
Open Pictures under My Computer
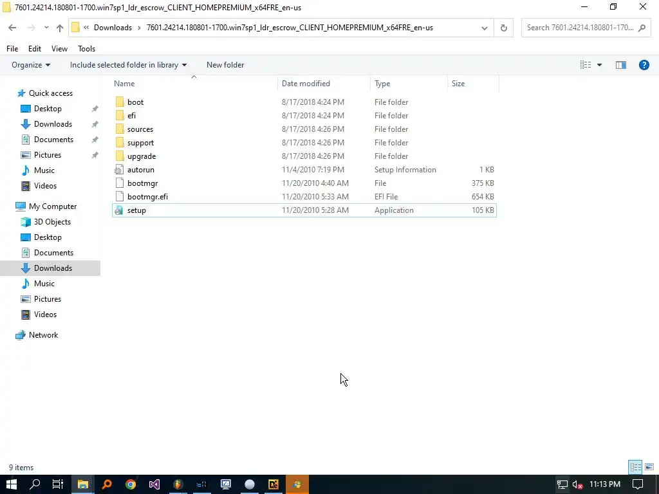[x=48, y=299]
